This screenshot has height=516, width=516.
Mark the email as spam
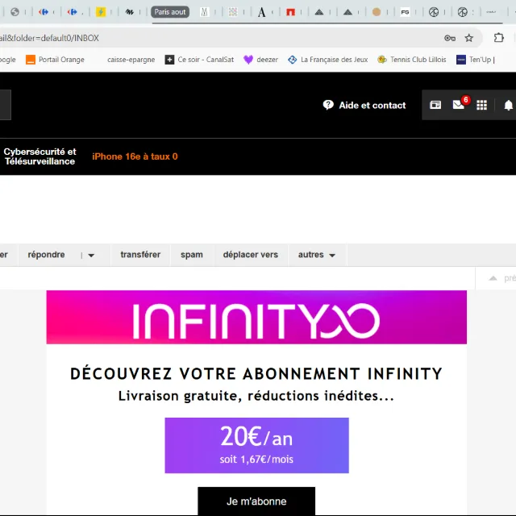[x=192, y=255]
